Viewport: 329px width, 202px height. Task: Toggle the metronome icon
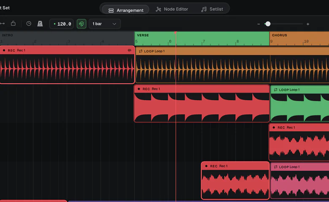click(x=40, y=24)
